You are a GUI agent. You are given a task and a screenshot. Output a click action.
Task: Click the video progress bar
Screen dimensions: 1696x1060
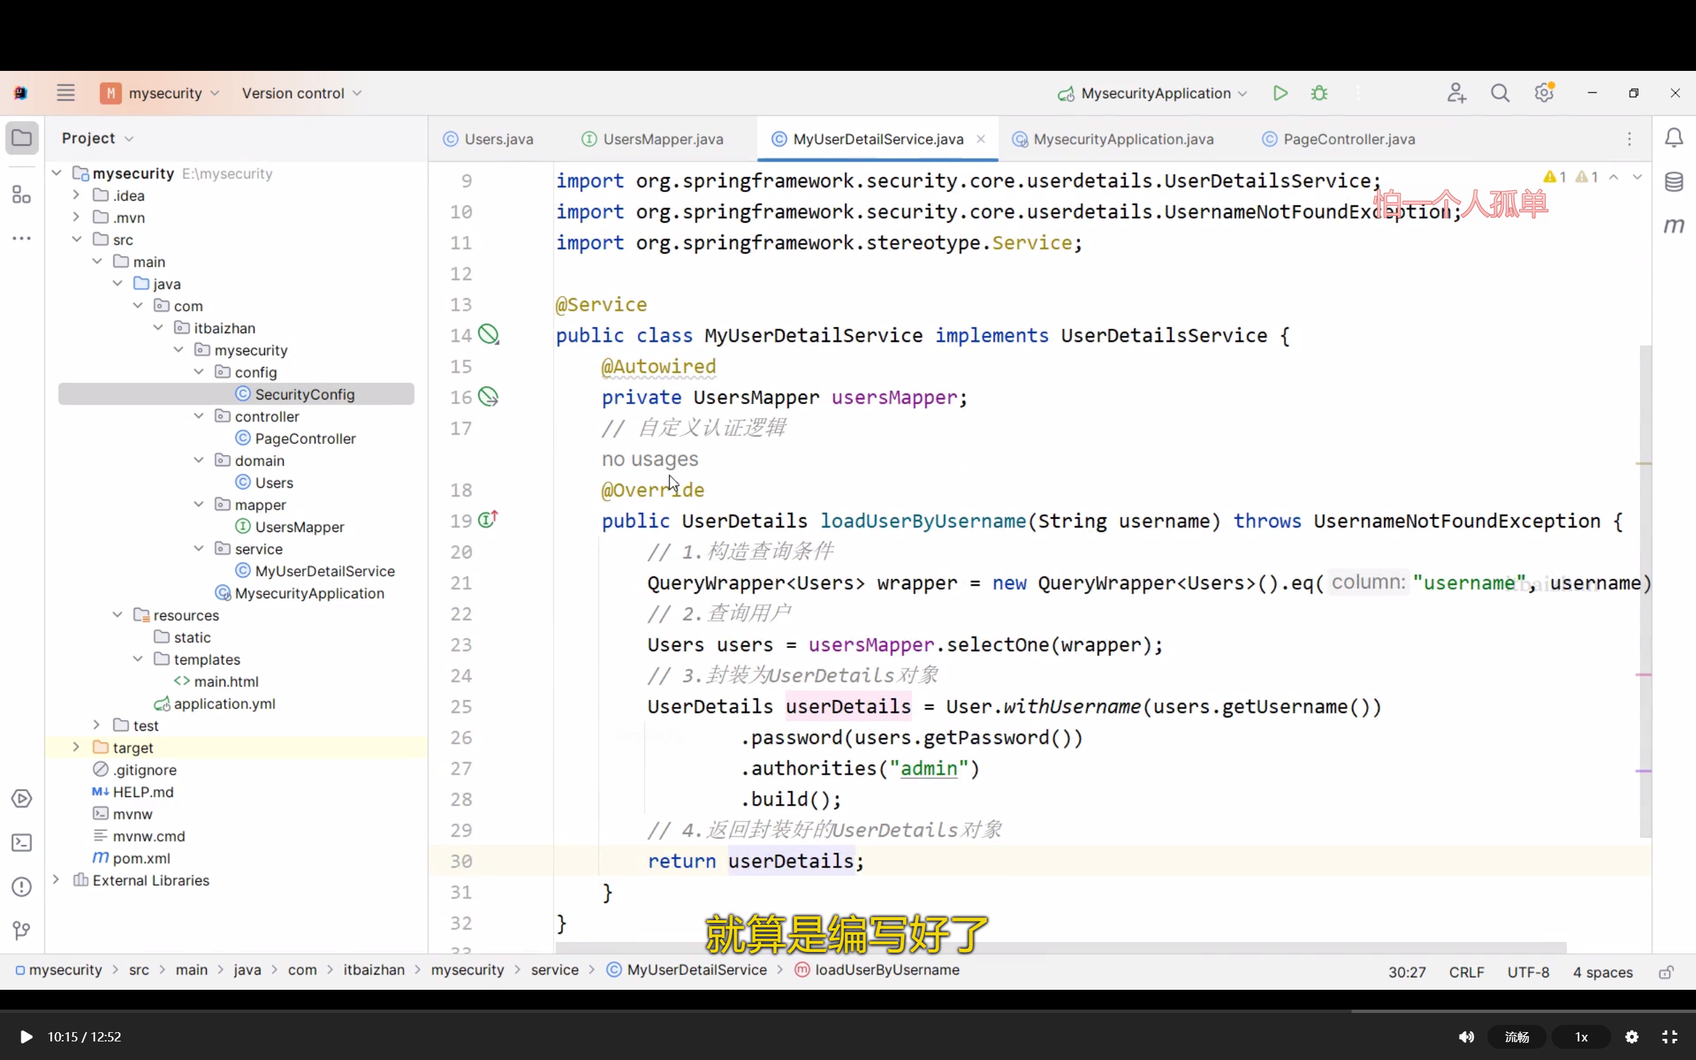coord(841,1011)
